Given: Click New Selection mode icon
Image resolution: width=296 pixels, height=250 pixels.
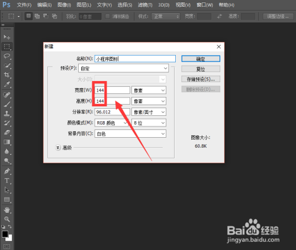Looking at the screenshot, I should click(x=28, y=16).
